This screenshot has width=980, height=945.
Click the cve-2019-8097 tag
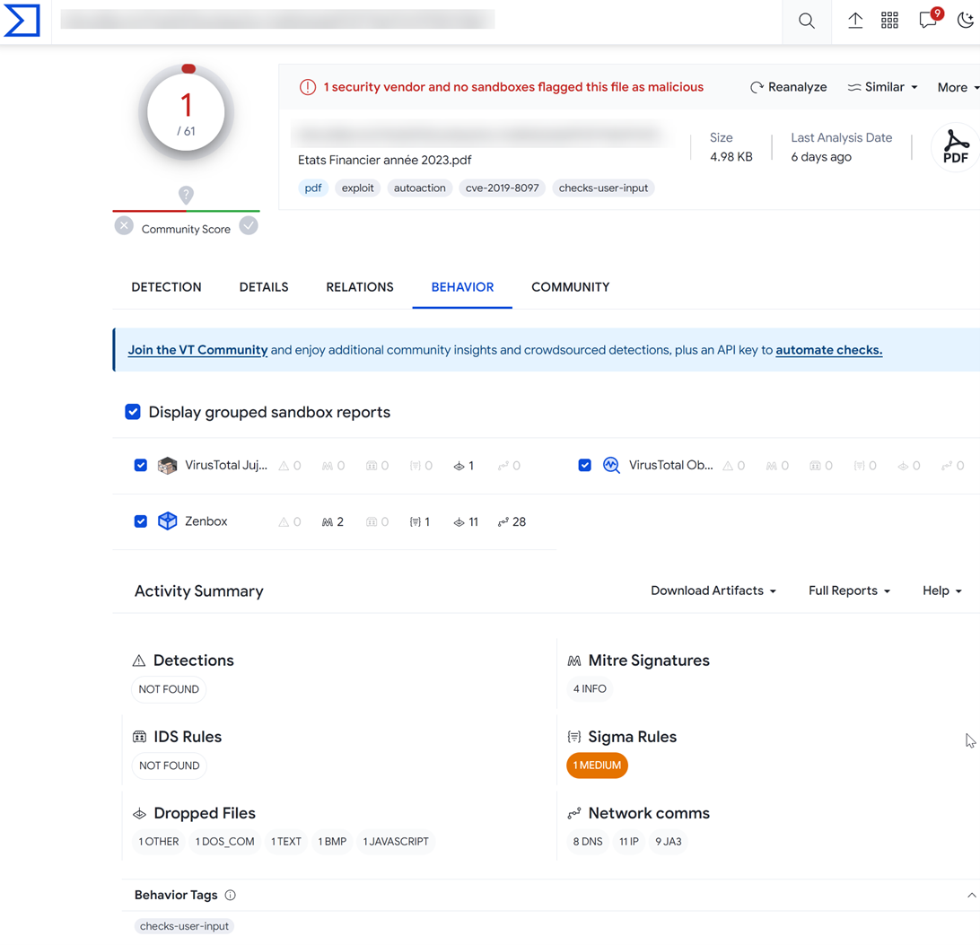coord(502,188)
